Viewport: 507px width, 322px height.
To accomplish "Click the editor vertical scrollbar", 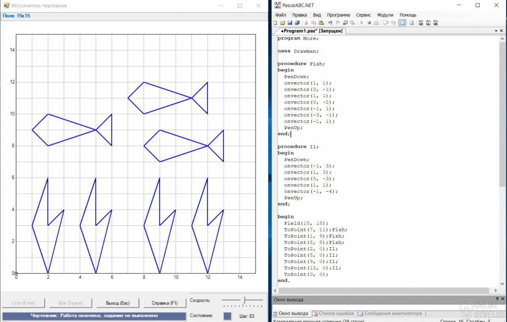I will (x=502, y=162).
